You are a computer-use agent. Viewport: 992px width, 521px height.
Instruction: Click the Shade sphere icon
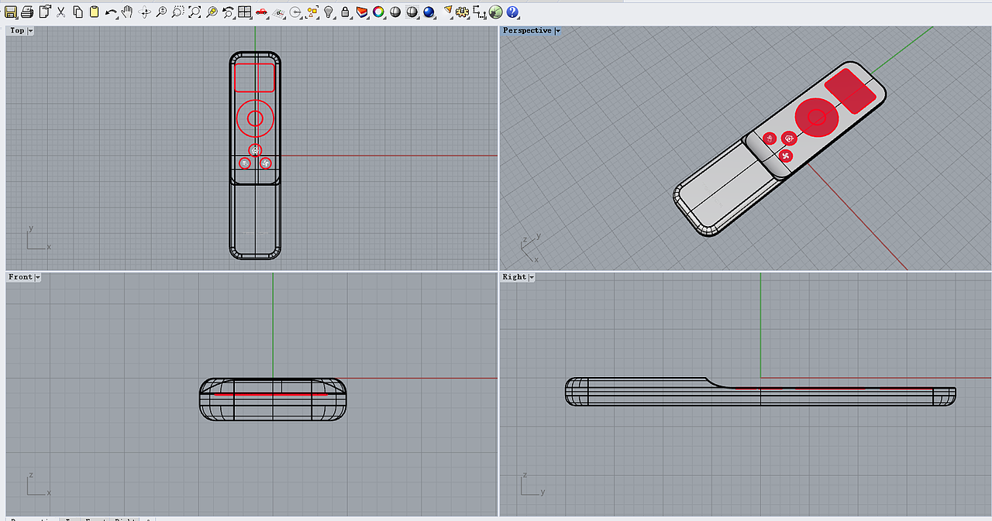(x=412, y=12)
